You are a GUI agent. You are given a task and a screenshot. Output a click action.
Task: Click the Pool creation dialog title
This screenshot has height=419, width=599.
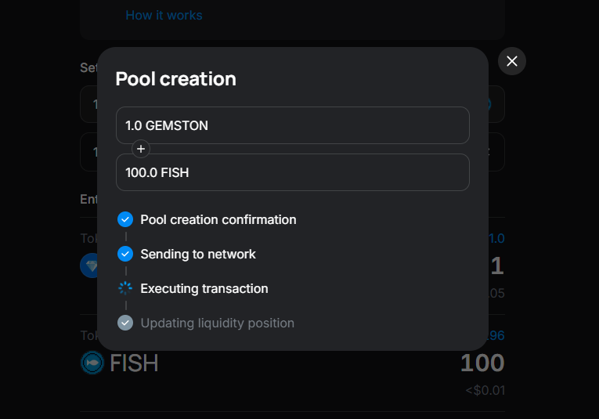[176, 78]
